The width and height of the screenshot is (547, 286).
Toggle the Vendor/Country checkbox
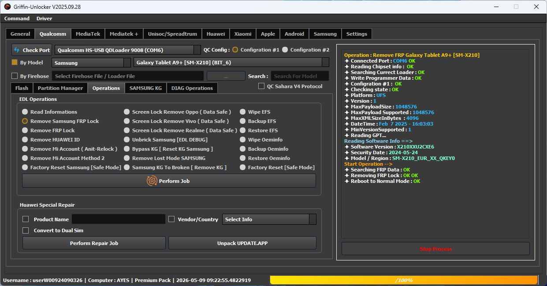pyautogui.click(x=171, y=219)
